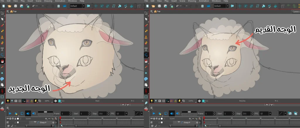Play scene in left window playback bar
300x128 pixels.
[x=10, y=113]
